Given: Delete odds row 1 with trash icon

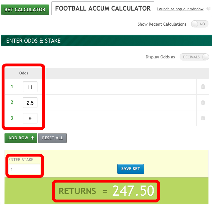Looking at the screenshot, I should click(x=203, y=87).
